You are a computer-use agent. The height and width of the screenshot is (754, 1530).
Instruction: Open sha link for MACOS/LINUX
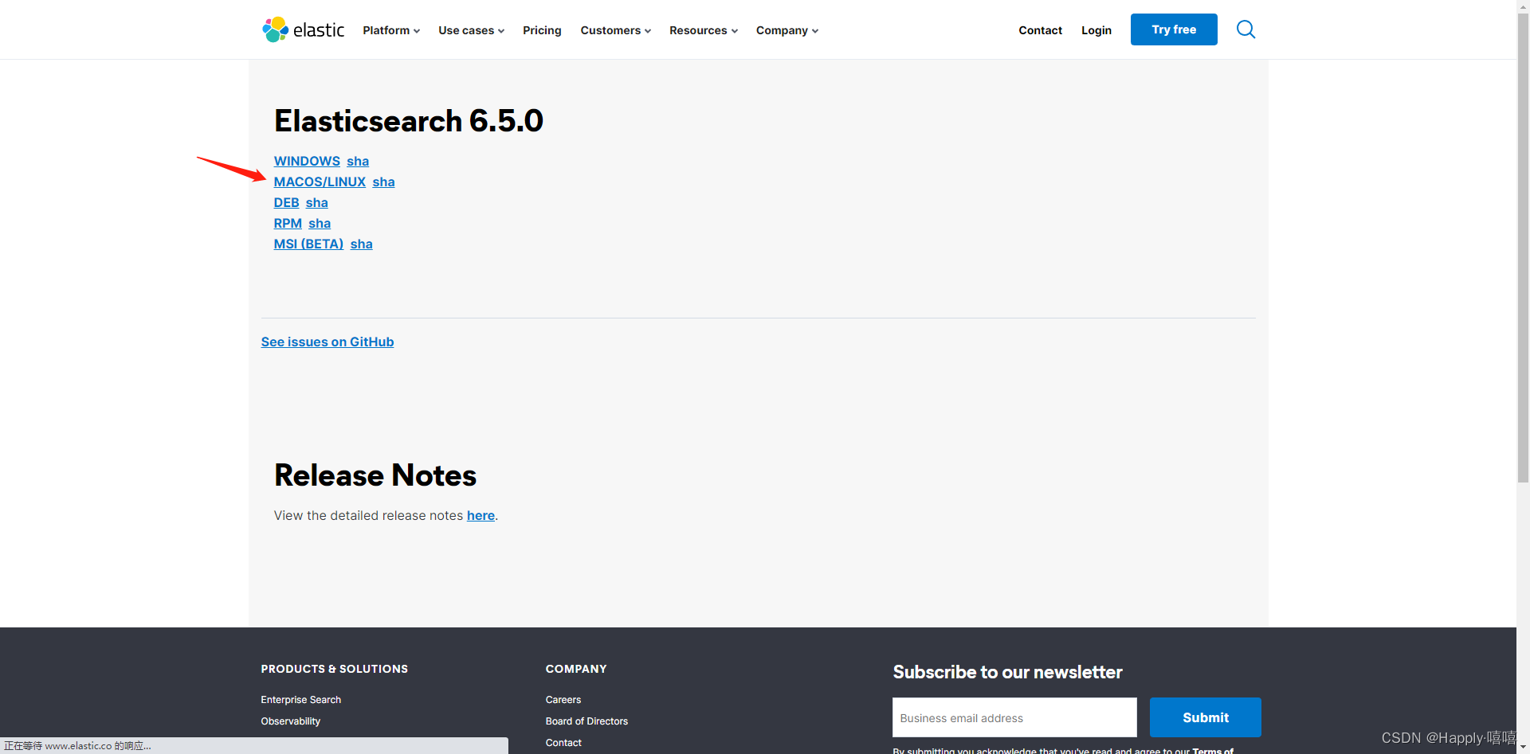coord(383,182)
